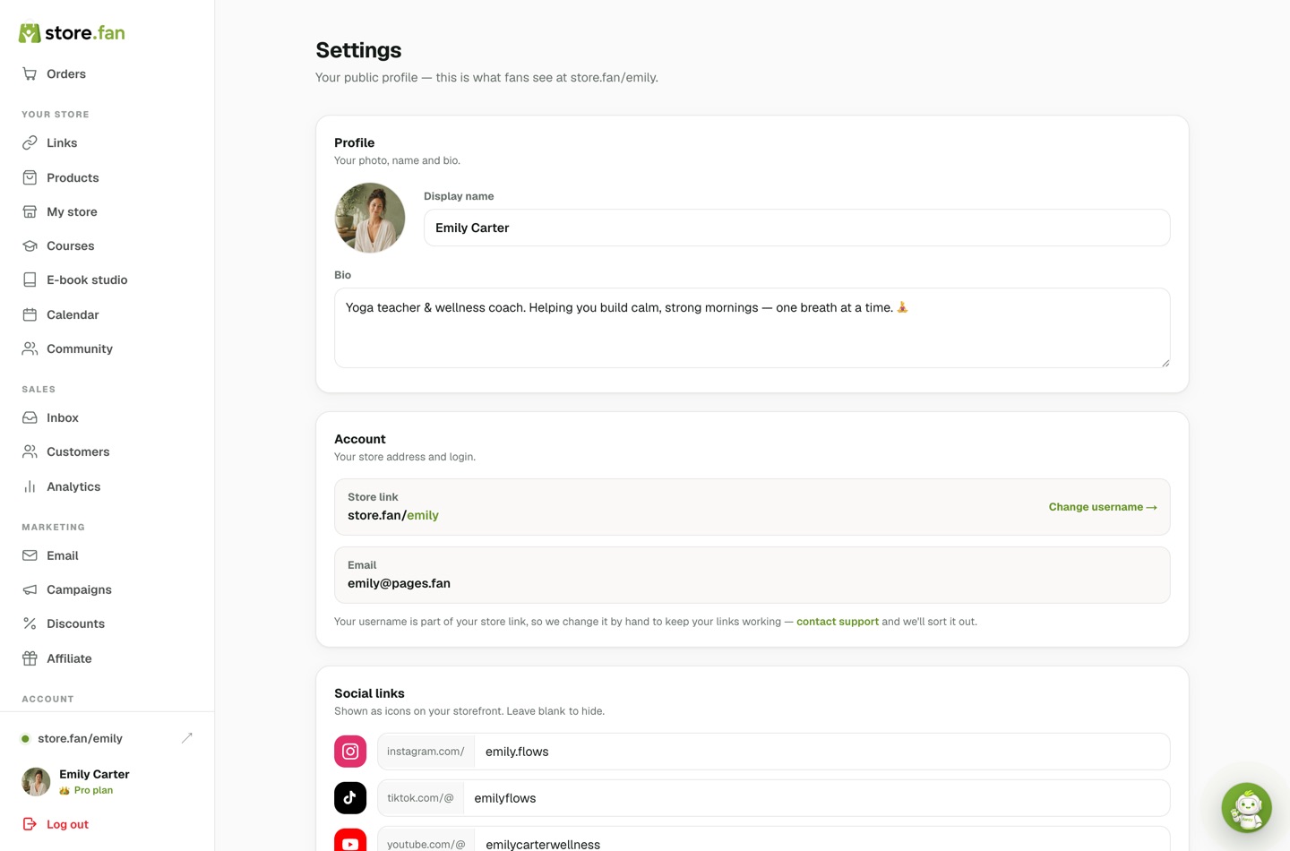The width and height of the screenshot is (1290, 851).
Task: Click the profile photo in Profile card
Action: tap(370, 218)
